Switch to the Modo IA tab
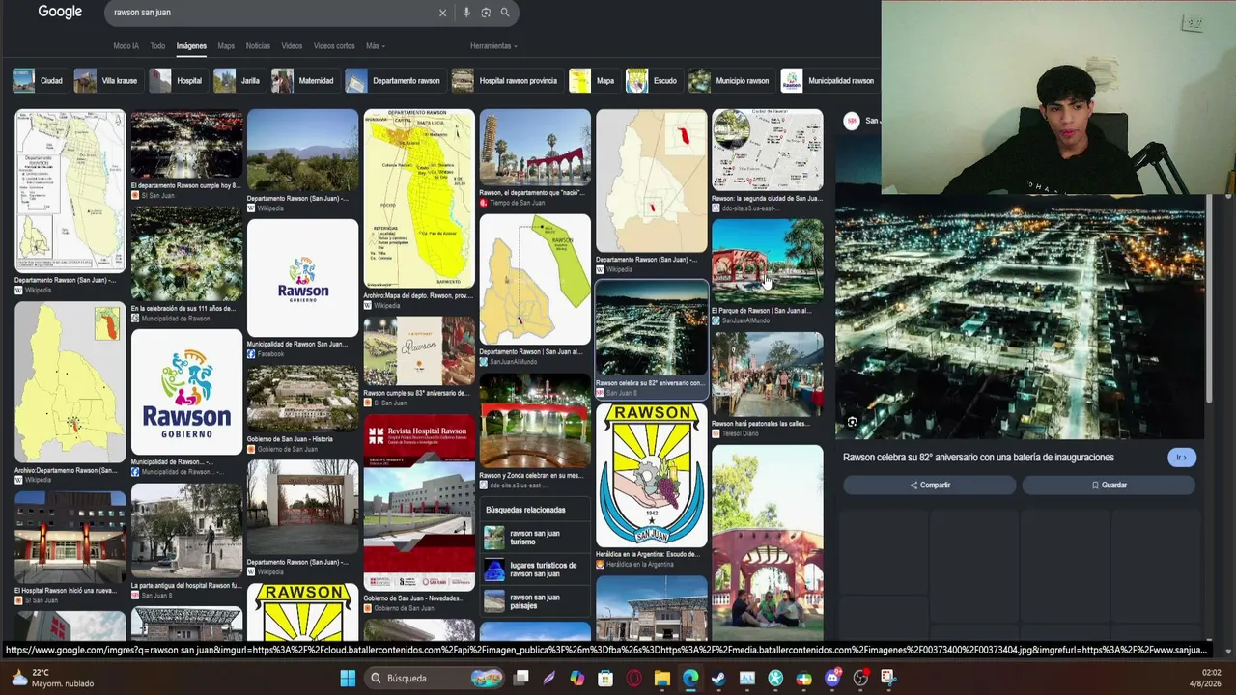Image resolution: width=1236 pixels, height=695 pixels. 126,46
